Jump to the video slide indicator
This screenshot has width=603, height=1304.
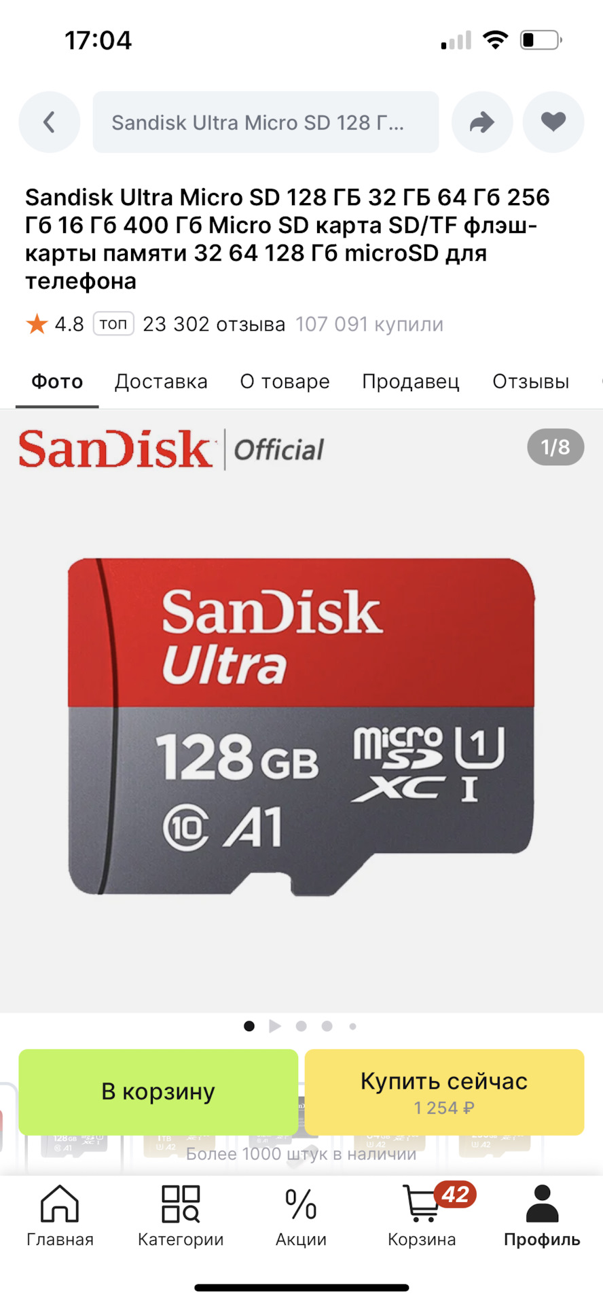(x=275, y=1026)
